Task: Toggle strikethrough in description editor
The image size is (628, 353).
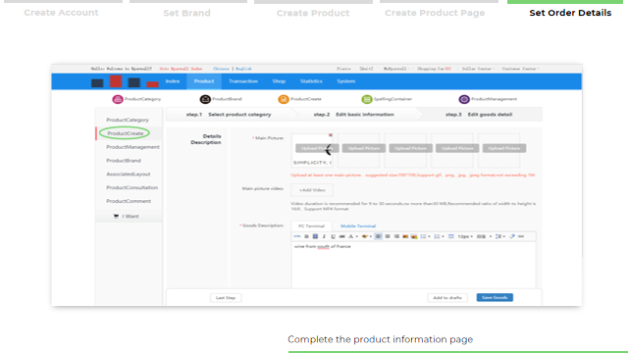Action: point(342,236)
